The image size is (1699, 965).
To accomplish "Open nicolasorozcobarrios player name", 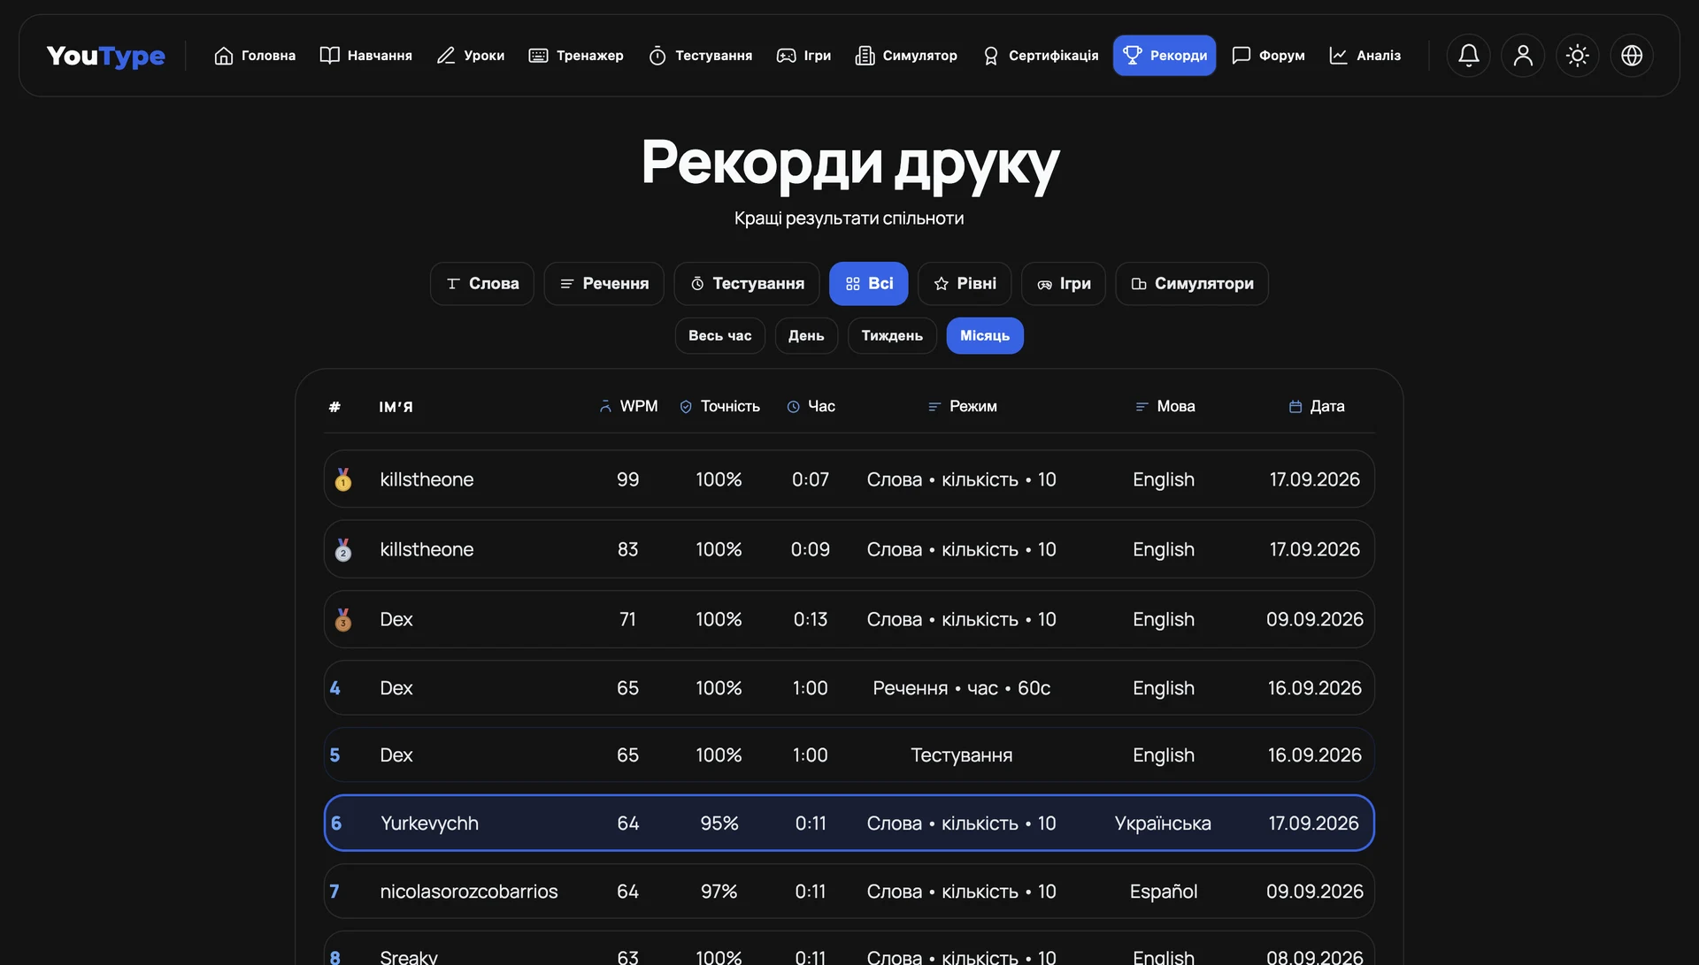I will [469, 892].
